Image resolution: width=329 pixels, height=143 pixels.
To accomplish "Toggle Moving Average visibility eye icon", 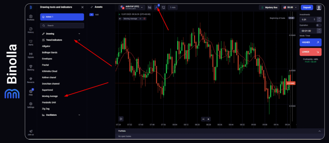I will [140, 19].
